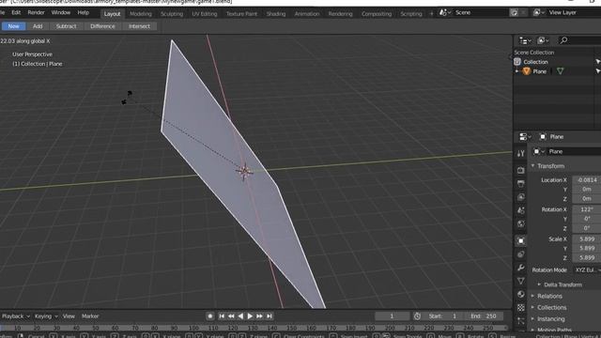Open the Scene properties tab

click(x=520, y=210)
